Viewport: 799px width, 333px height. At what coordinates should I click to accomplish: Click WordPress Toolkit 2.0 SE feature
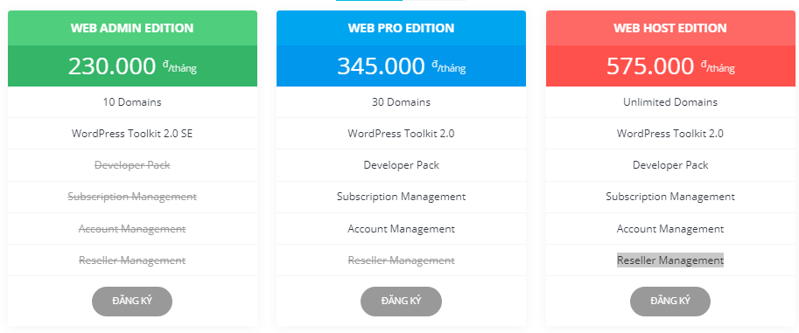(132, 134)
